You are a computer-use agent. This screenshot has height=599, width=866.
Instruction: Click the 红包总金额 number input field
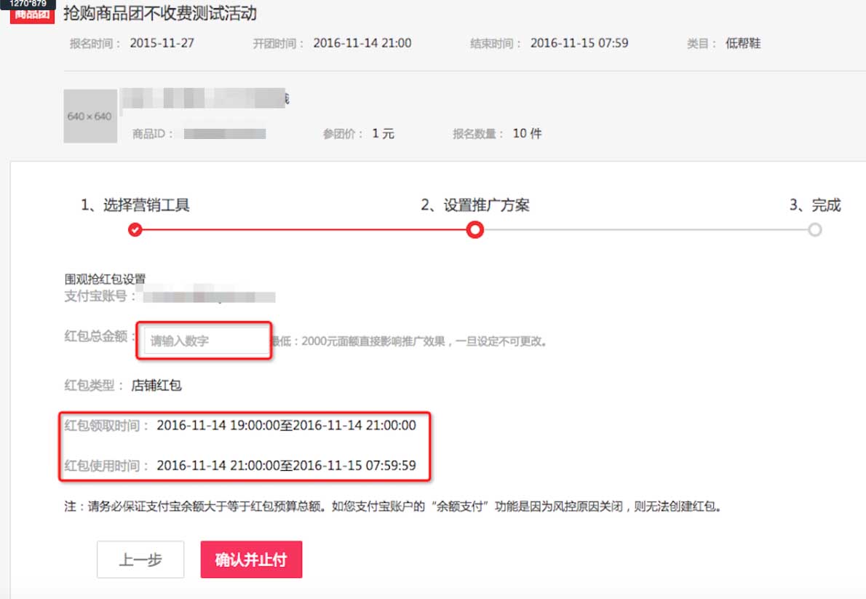pos(206,341)
